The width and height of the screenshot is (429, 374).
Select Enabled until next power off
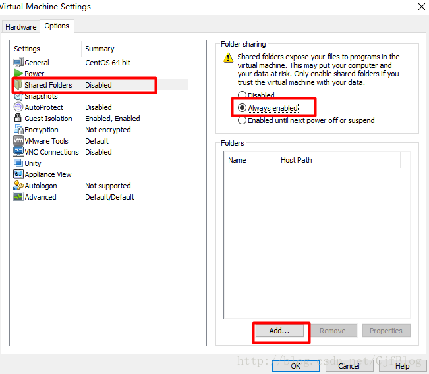(306, 120)
